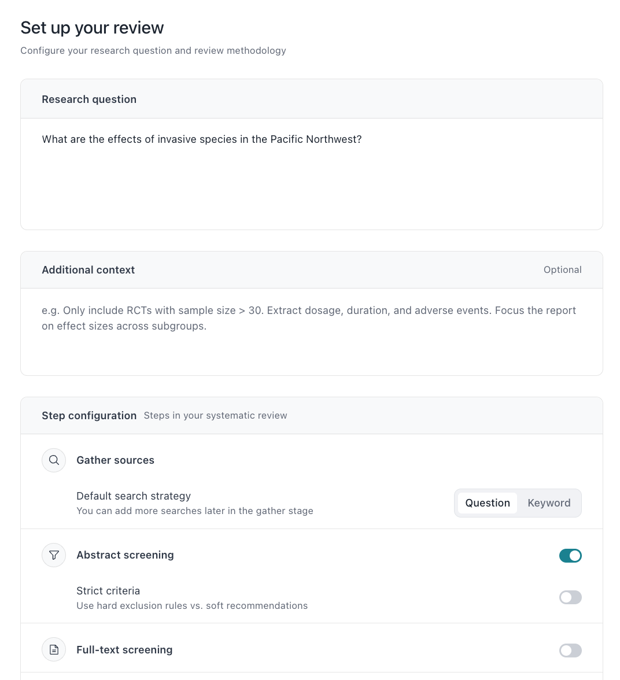620x680 pixels.
Task: Click the Default search strategy label
Action: click(134, 496)
